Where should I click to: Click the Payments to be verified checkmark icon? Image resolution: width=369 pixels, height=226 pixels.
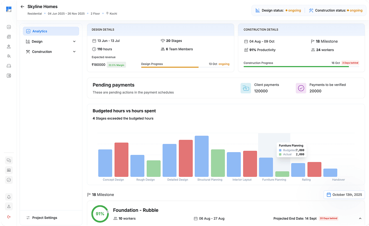click(x=301, y=88)
